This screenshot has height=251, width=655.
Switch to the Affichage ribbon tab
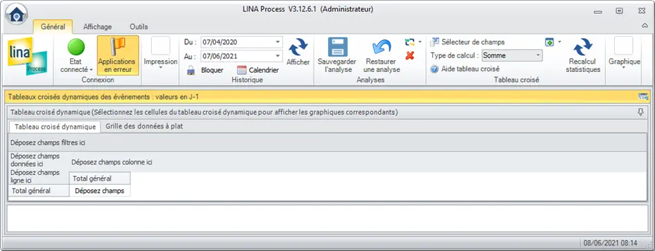[97, 27]
